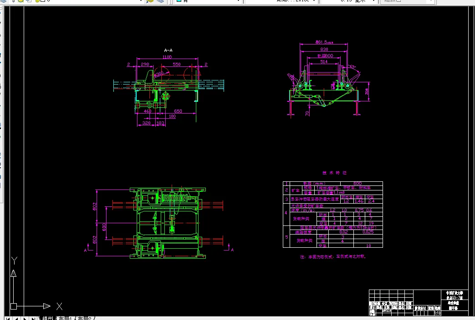The height and width of the screenshot is (320, 475).
Task: Select the UCS X axis label
Action: tap(59, 306)
